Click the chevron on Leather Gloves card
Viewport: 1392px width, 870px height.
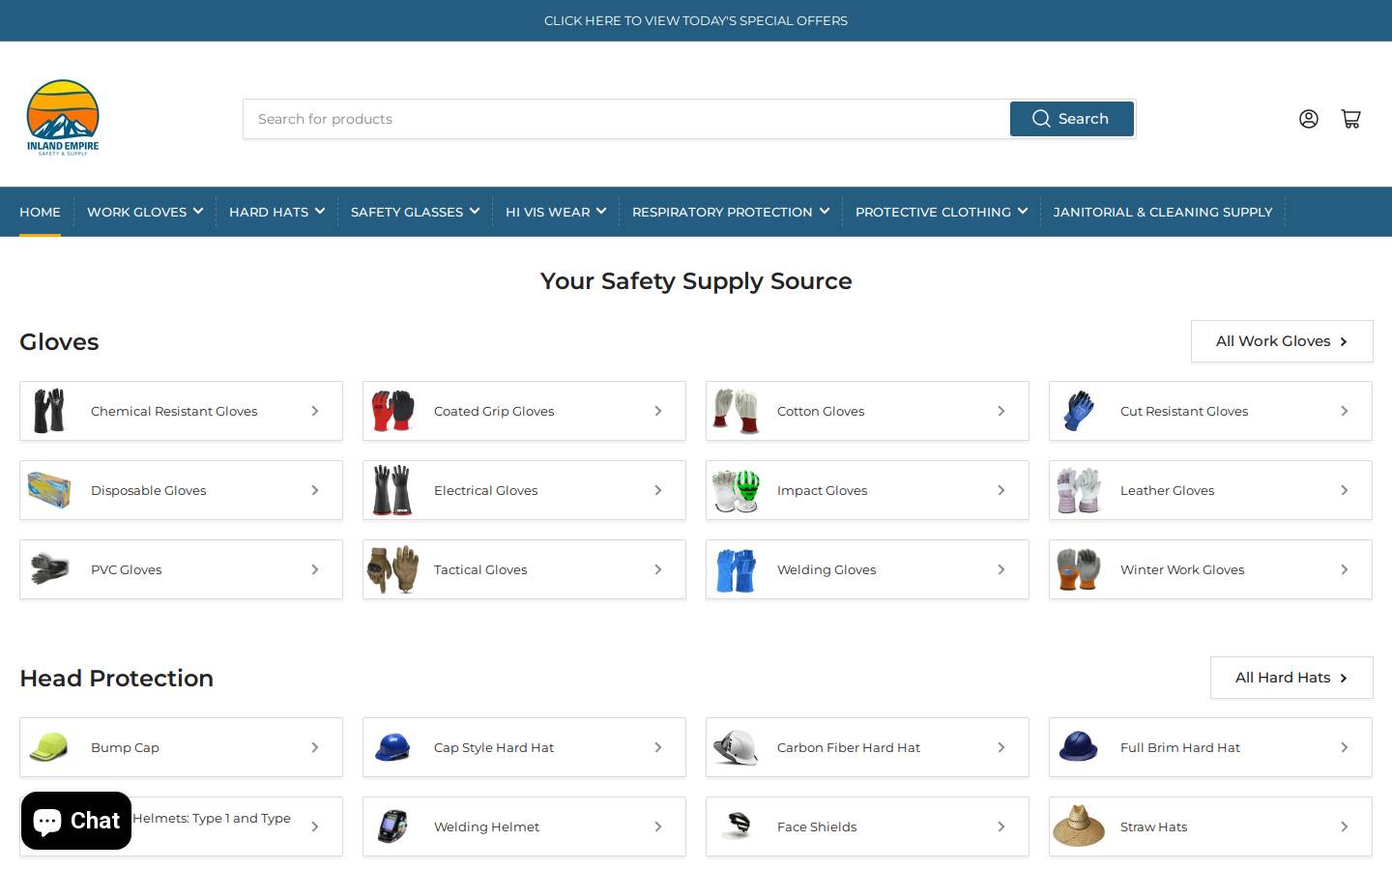[x=1345, y=490]
